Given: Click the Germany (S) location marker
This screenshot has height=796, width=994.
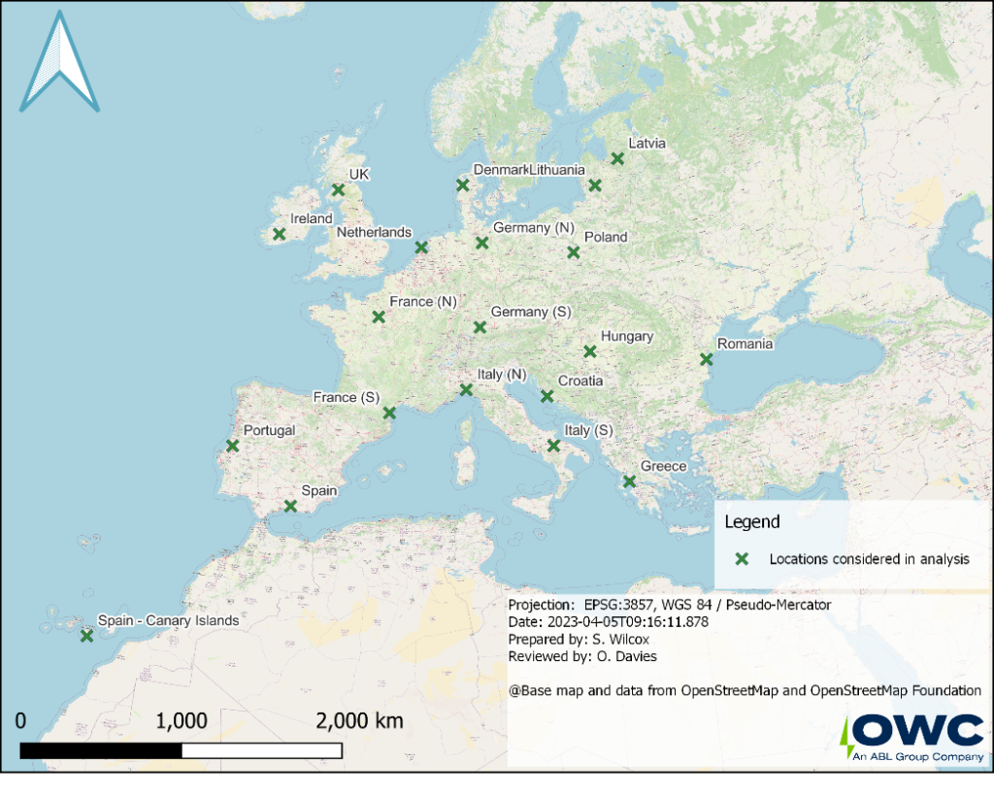Looking at the screenshot, I should click(x=480, y=328).
